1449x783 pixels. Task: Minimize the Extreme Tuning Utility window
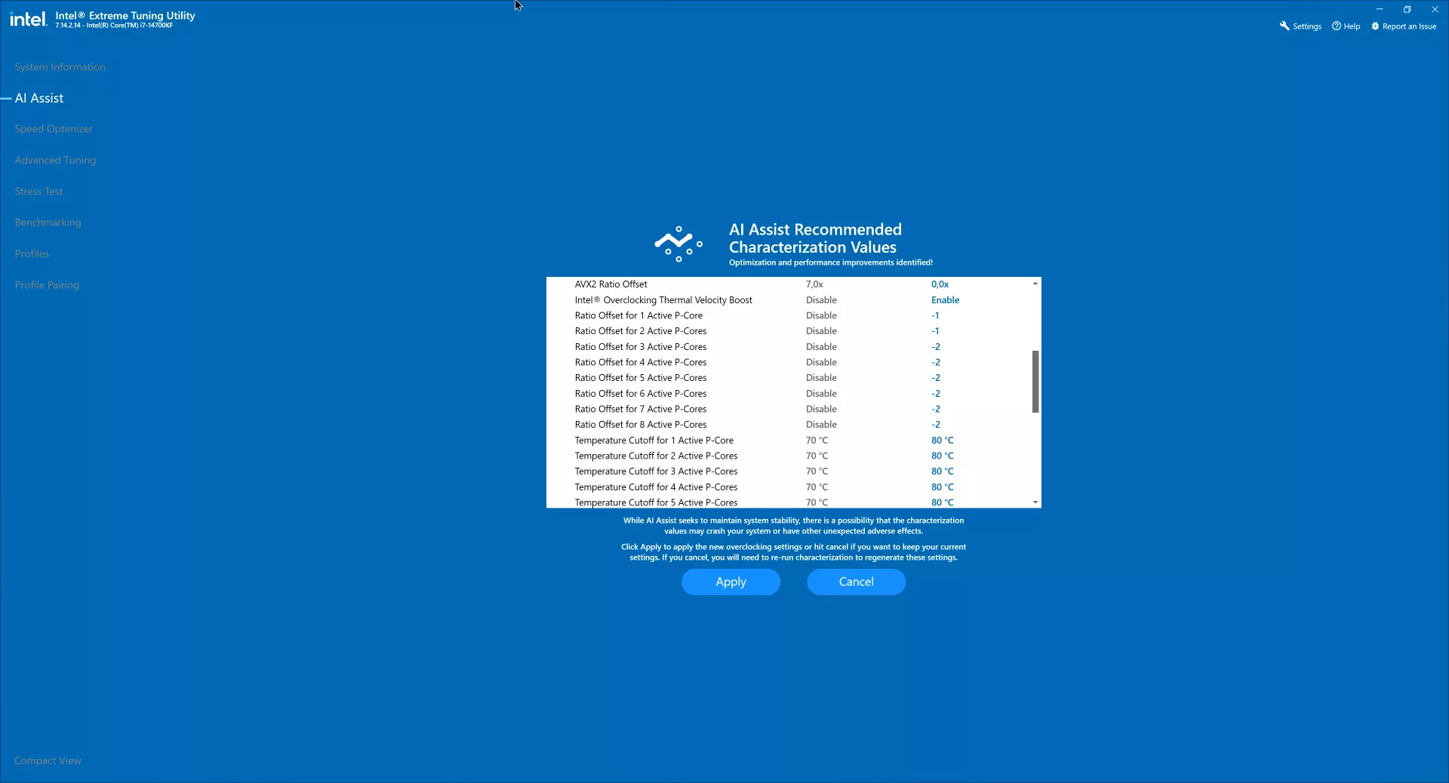coord(1380,9)
